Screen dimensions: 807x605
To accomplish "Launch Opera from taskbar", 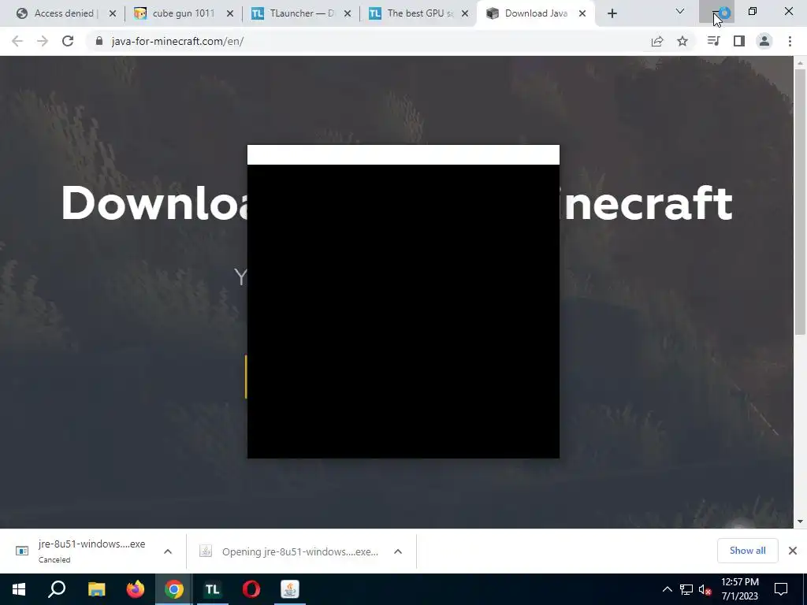I will [251, 589].
